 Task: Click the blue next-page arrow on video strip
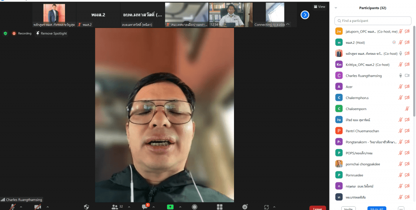pos(305,15)
